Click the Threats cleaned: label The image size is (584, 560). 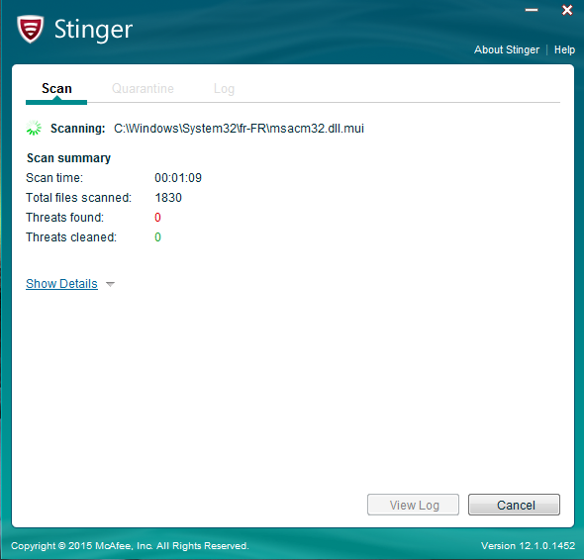point(71,237)
